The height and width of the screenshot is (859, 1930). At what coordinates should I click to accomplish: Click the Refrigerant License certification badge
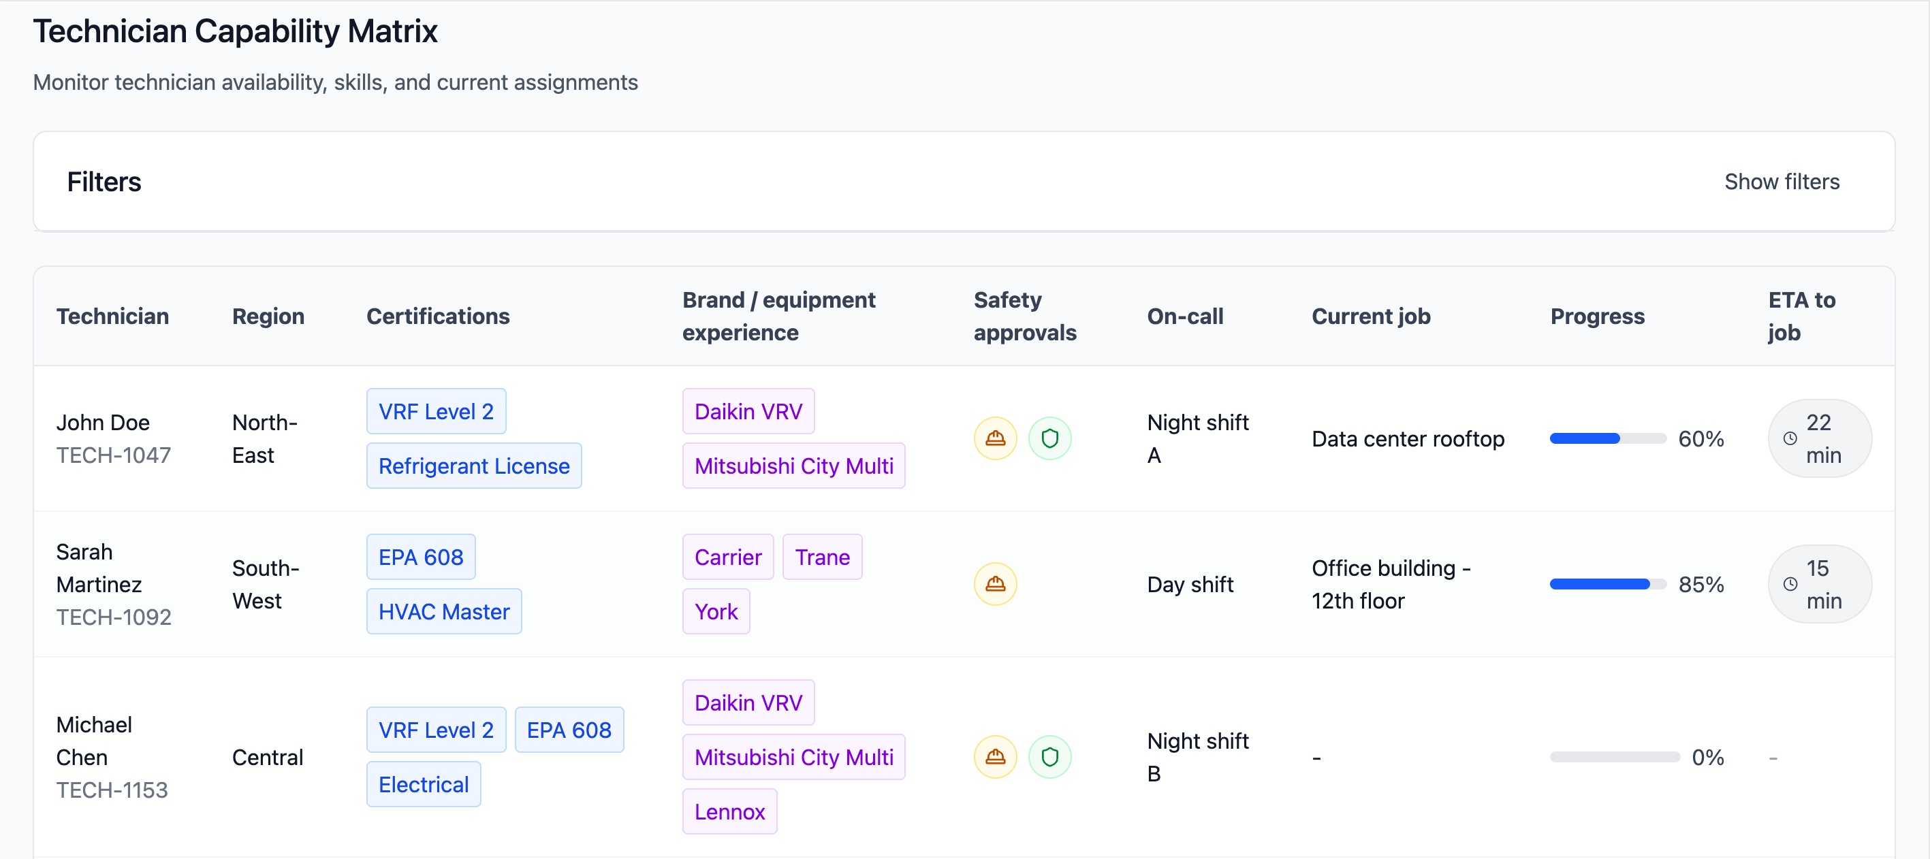coord(473,466)
